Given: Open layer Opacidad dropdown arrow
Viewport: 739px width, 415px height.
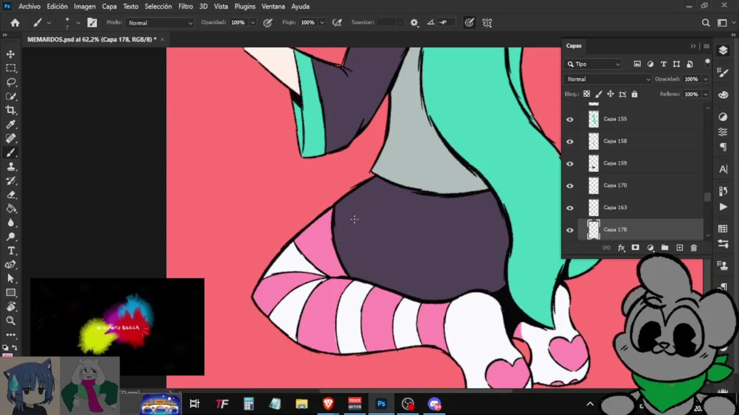Looking at the screenshot, I should [x=706, y=79].
